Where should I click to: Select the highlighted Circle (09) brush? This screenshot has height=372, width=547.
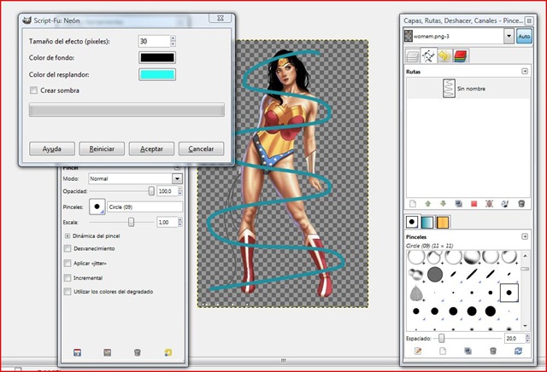[509, 293]
